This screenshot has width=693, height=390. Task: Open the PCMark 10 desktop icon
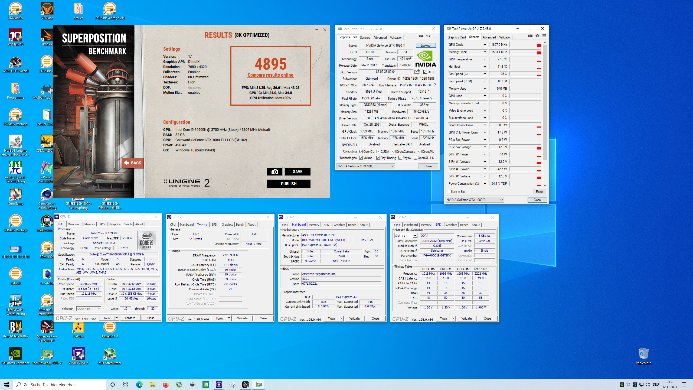point(15,37)
